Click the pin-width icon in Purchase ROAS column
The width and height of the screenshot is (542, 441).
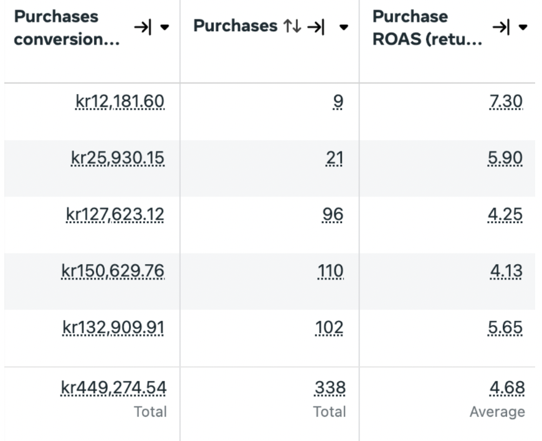pyautogui.click(x=502, y=27)
